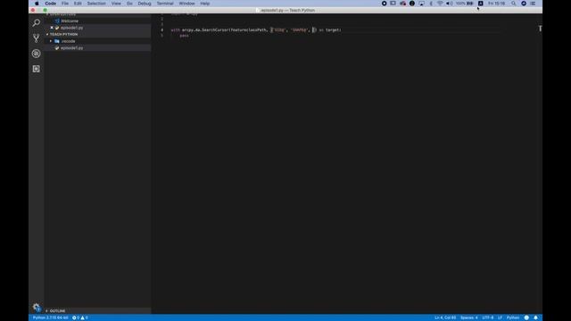Click Ln 4 cursor position indicator
Viewport: 571px width, 321px height.
click(x=445, y=317)
